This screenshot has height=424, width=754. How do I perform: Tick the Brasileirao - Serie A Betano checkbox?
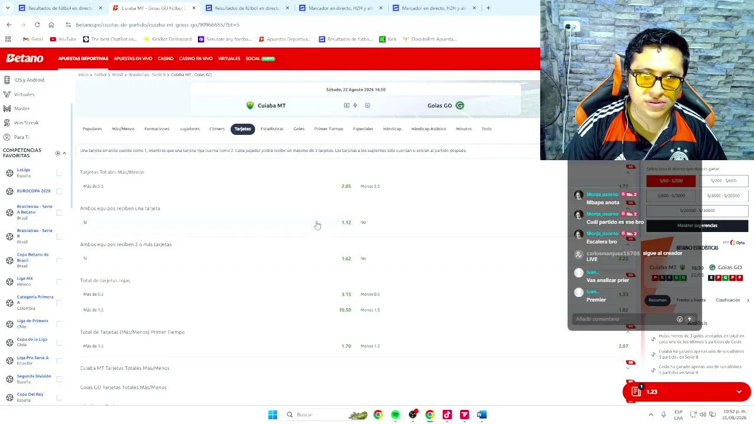pyautogui.click(x=59, y=213)
